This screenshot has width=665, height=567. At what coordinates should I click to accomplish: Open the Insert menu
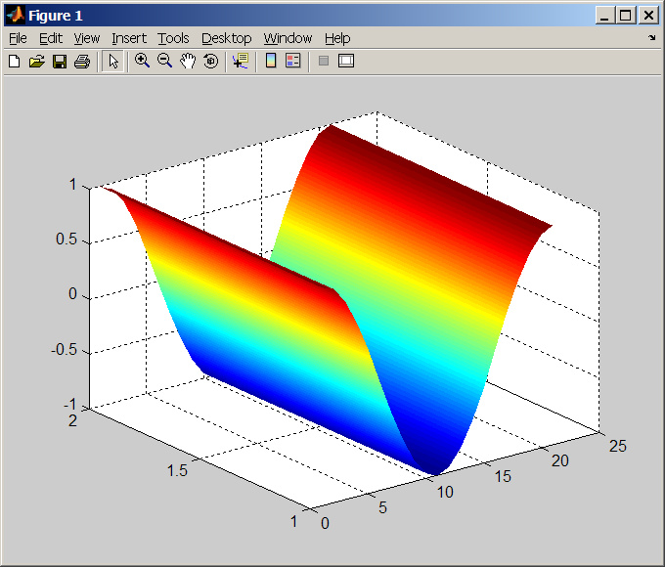(129, 38)
